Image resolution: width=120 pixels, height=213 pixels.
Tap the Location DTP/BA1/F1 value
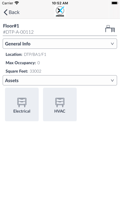tap(35, 54)
